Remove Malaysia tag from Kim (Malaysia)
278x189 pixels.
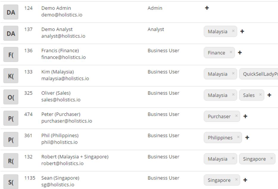233,74
